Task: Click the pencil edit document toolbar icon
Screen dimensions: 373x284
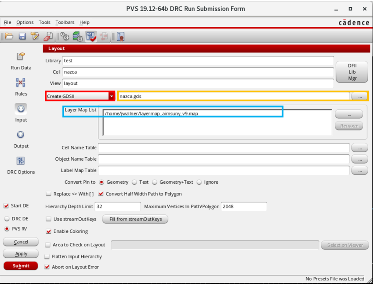Action: point(35,36)
